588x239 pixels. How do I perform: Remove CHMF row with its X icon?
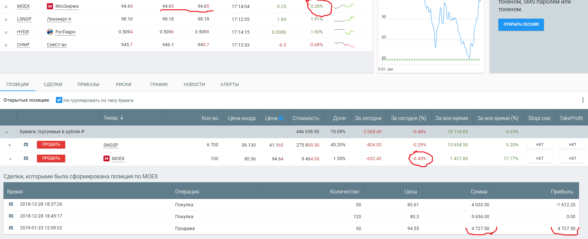point(6,45)
